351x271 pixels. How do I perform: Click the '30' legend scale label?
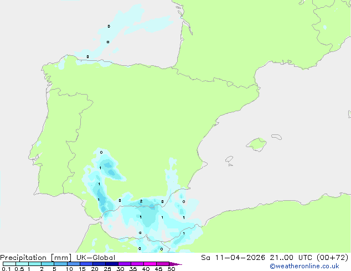[120, 269]
